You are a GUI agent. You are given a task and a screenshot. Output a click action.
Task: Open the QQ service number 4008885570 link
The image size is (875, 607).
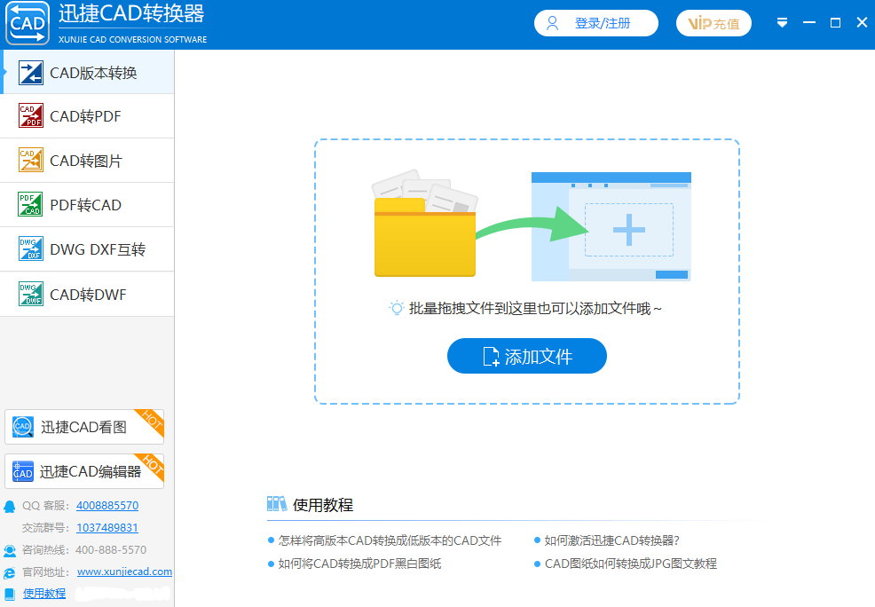point(107,506)
